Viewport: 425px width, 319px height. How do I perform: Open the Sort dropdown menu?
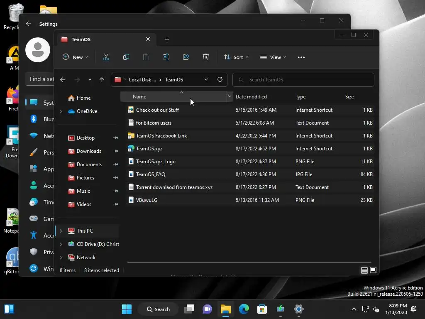(236, 57)
